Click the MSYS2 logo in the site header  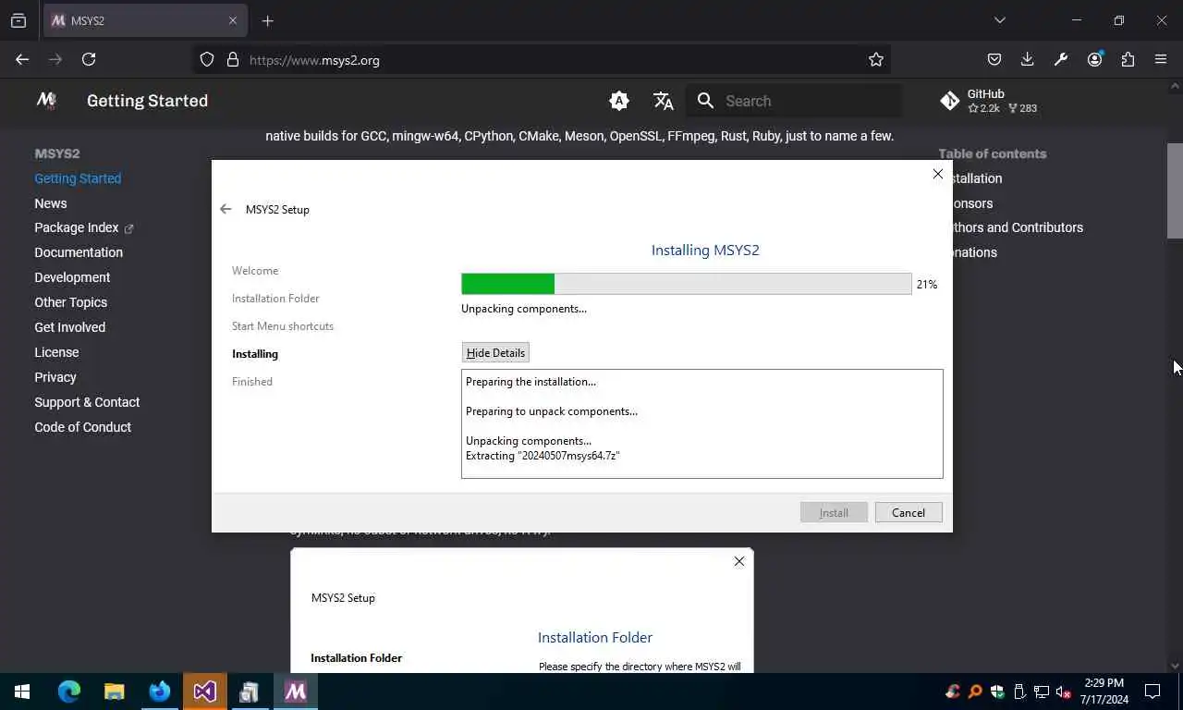46,101
